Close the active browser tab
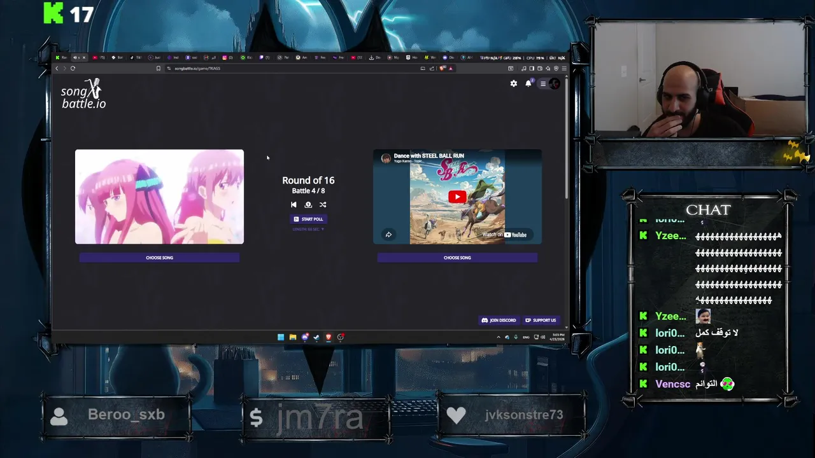815x458 pixels. (84, 57)
